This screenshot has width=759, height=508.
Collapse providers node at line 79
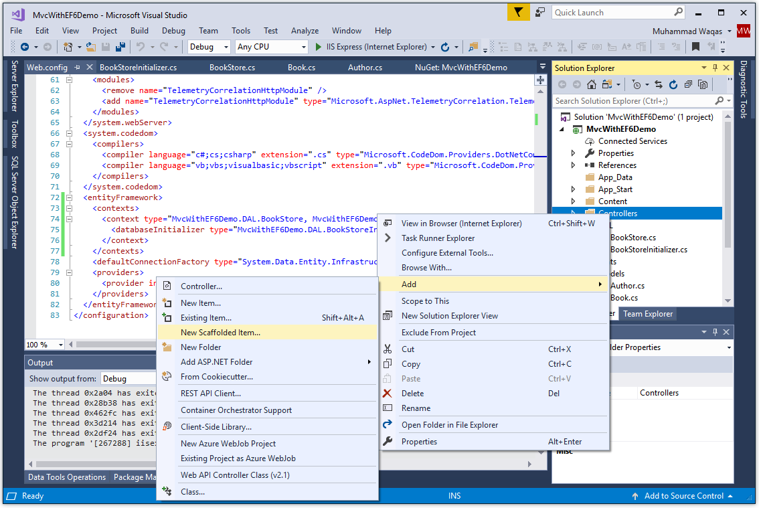click(69, 272)
